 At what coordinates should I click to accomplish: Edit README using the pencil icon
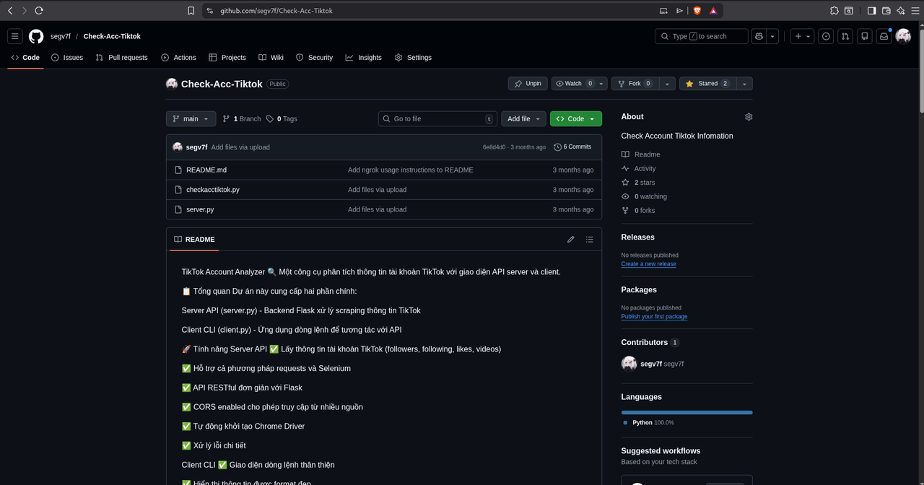pos(571,240)
